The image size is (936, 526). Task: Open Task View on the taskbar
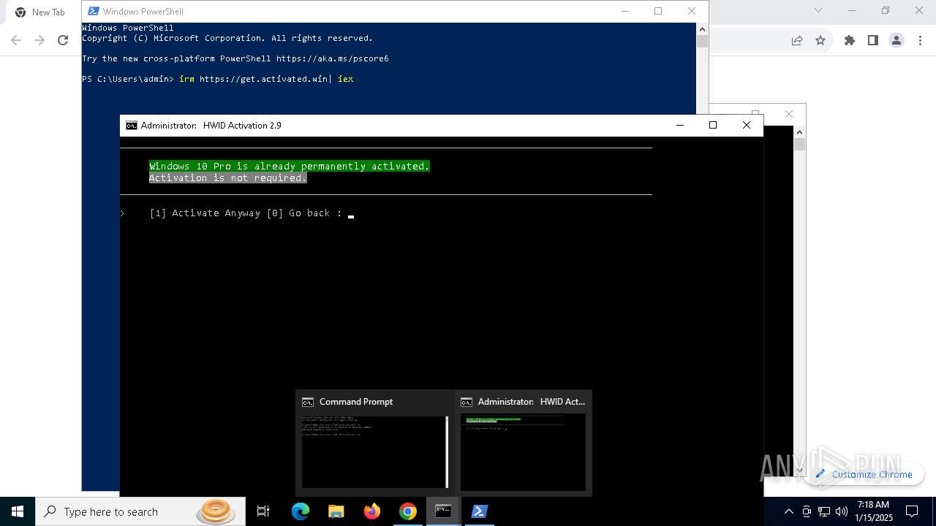(x=263, y=511)
